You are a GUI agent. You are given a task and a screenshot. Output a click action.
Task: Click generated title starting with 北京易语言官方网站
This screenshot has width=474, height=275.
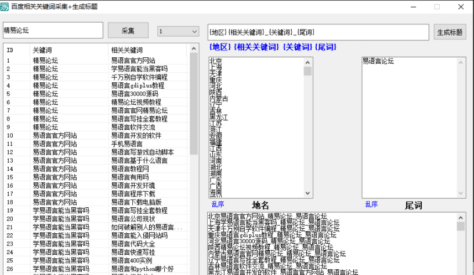[x=267, y=216]
